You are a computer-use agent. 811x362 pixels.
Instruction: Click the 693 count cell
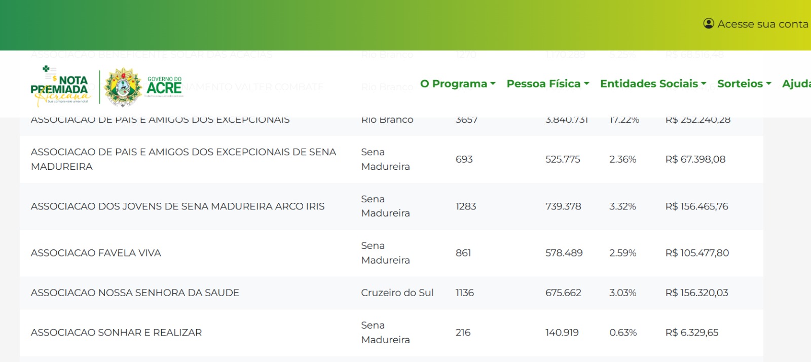point(464,159)
